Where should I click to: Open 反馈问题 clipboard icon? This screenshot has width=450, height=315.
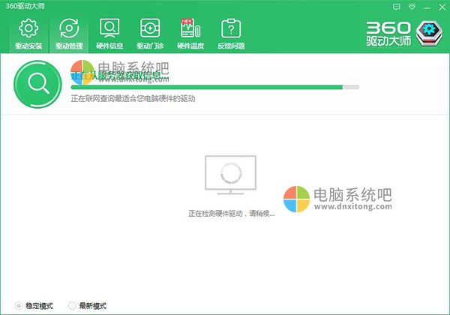(231, 34)
